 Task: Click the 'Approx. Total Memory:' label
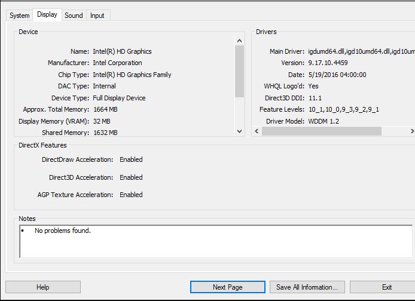56,109
